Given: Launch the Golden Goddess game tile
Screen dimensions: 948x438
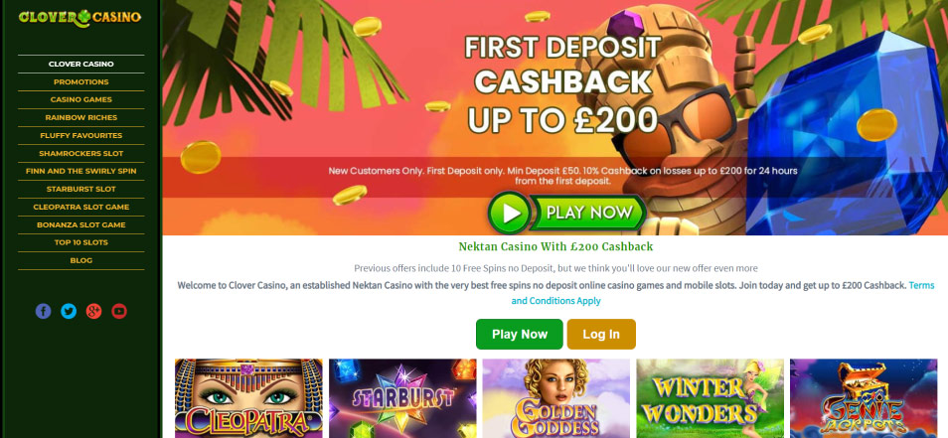Looking at the screenshot, I should click(x=556, y=398).
